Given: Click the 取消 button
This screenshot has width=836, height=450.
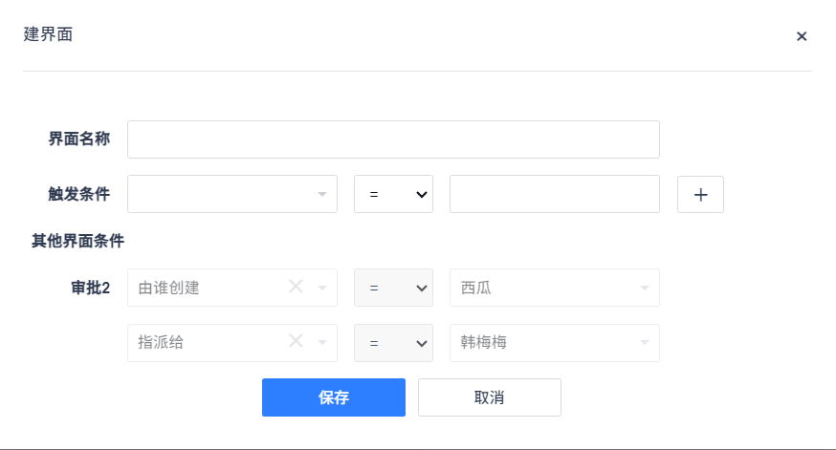Looking at the screenshot, I should [x=490, y=397].
